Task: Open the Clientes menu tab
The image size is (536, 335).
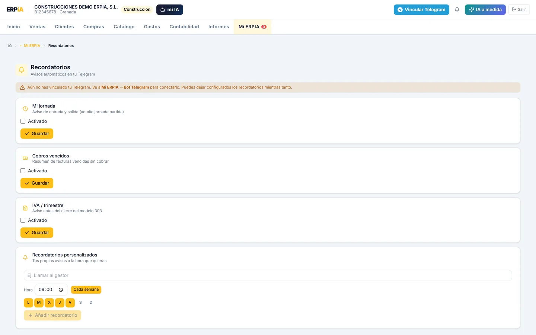Action: click(64, 27)
